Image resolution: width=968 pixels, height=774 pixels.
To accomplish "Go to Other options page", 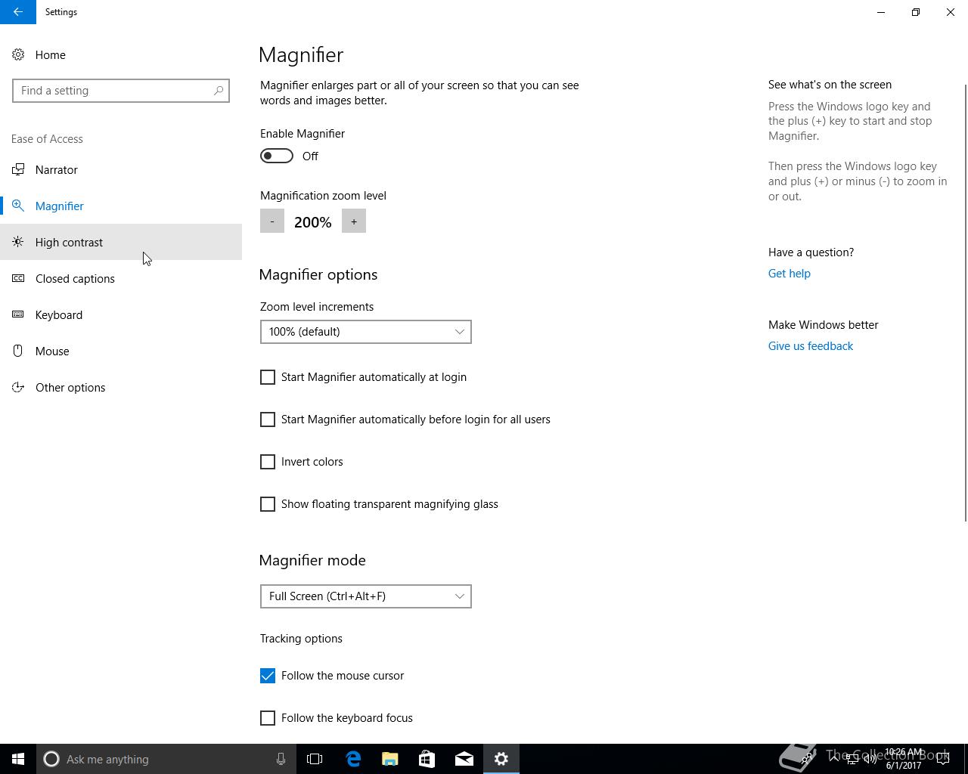I will tap(121, 388).
